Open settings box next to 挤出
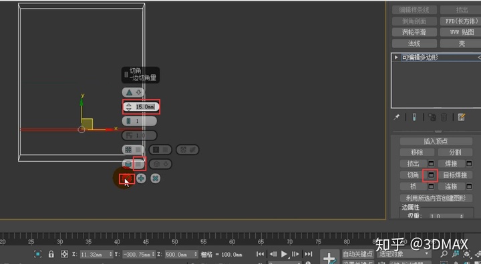This screenshot has height=264, width=481. pyautogui.click(x=431, y=164)
